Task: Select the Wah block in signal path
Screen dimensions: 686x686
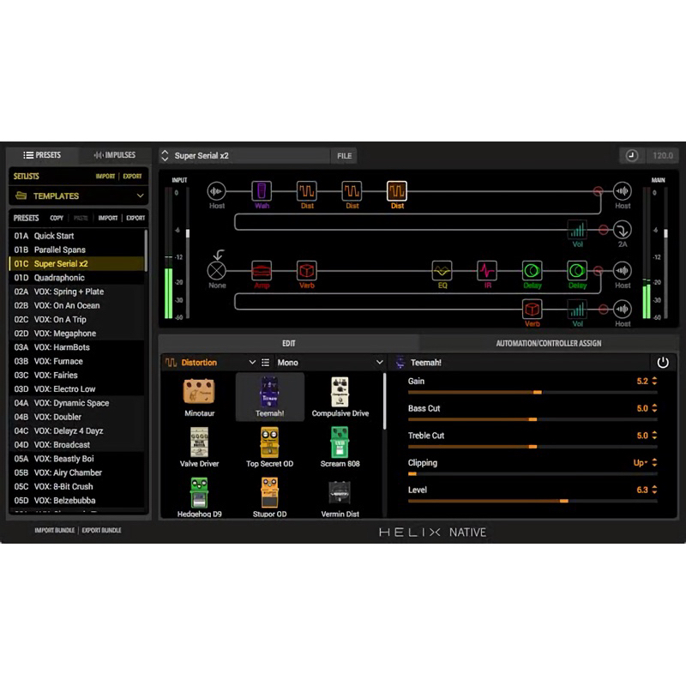Action: click(x=262, y=191)
